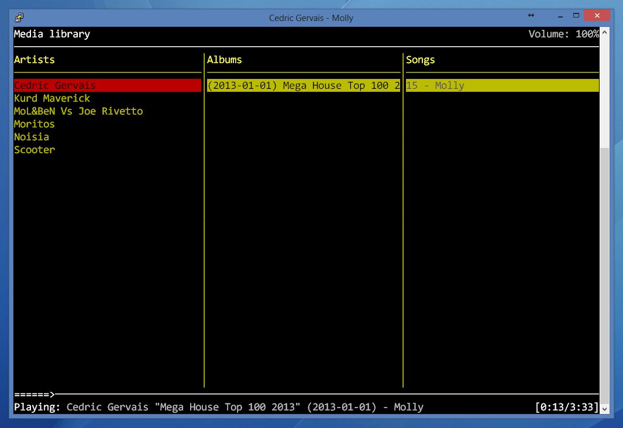
Task: Click the Media library title
Action: point(52,34)
